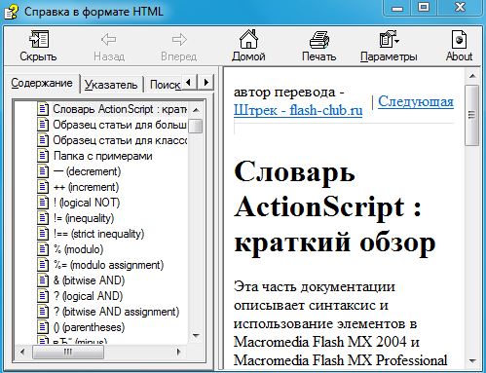Click the Назад arrow icon
Screen dimensions: 486x373
point(108,40)
